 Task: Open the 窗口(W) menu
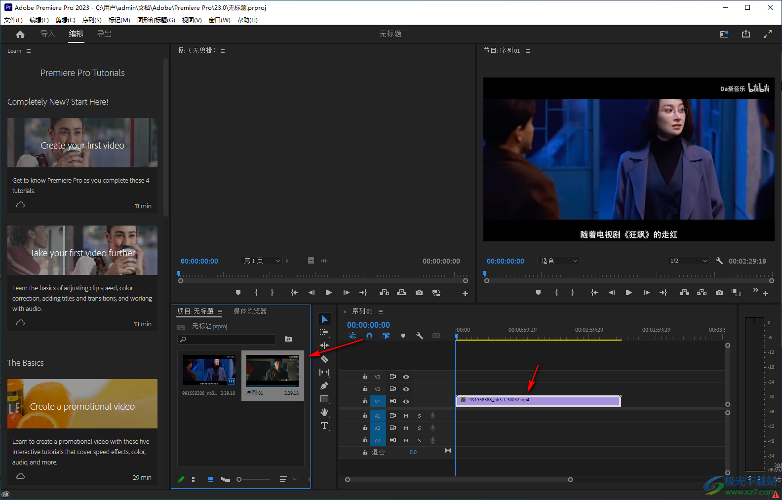(220, 20)
